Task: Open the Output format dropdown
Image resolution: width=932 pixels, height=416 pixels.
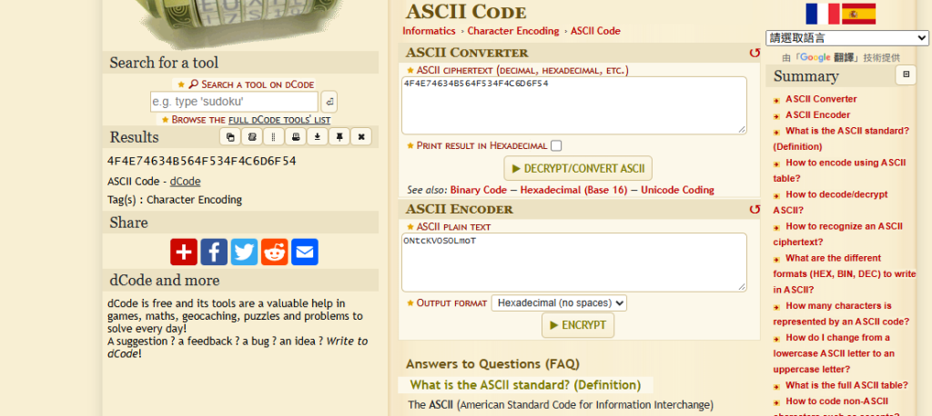Action: click(x=559, y=303)
